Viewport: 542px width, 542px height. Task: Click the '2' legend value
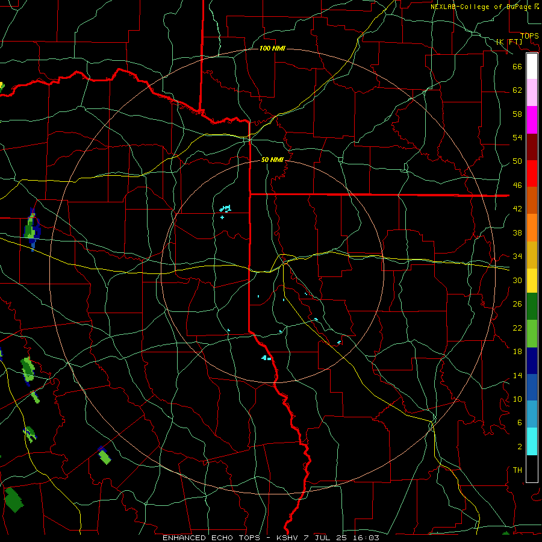tap(519, 447)
